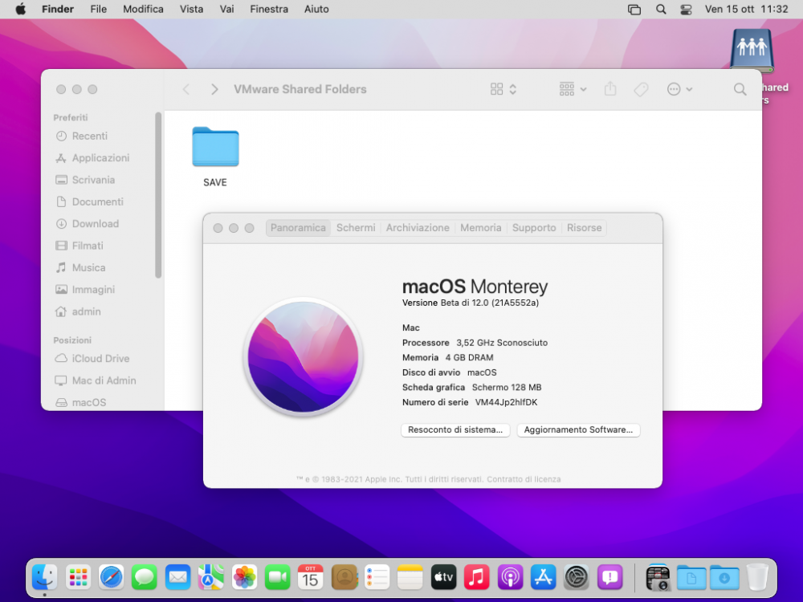This screenshot has width=803, height=602.
Task: Open the group-by options dropdown
Action: point(573,89)
